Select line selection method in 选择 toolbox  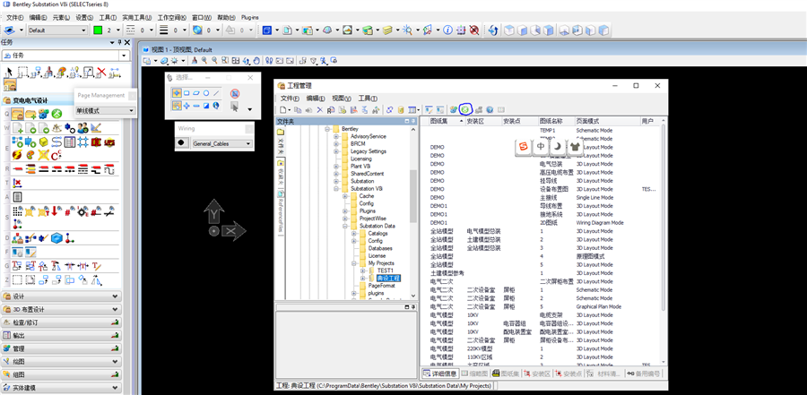tap(216, 93)
